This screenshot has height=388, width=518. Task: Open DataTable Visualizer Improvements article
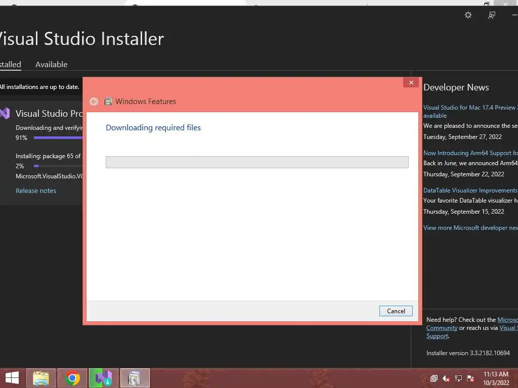470,190
